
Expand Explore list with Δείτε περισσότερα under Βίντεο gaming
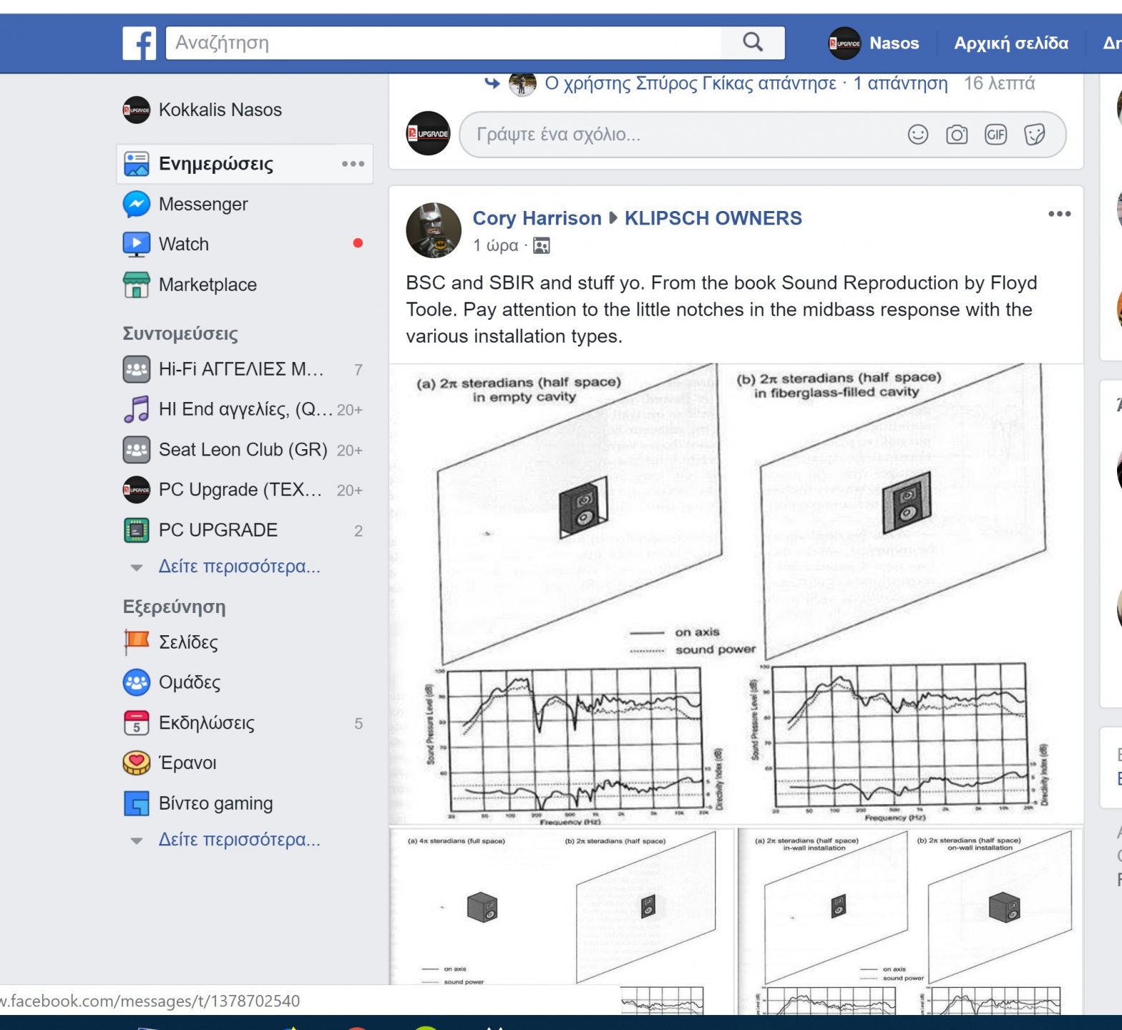pos(239,840)
